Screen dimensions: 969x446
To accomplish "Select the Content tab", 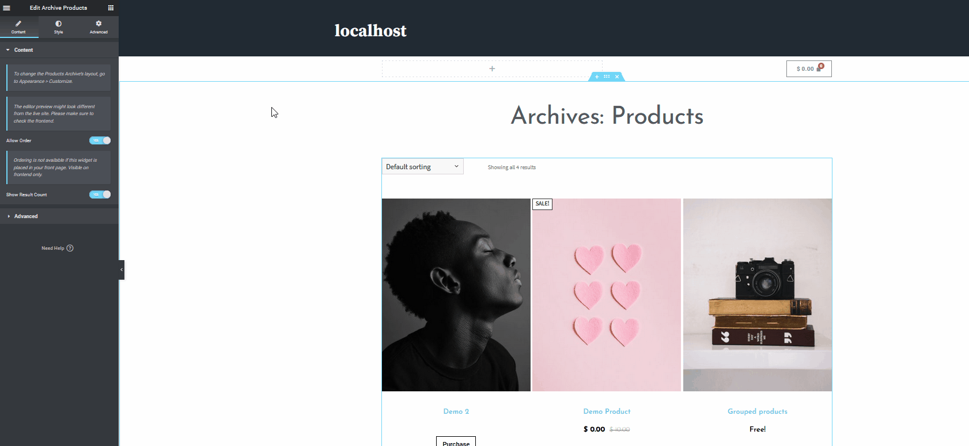I will coord(18,27).
